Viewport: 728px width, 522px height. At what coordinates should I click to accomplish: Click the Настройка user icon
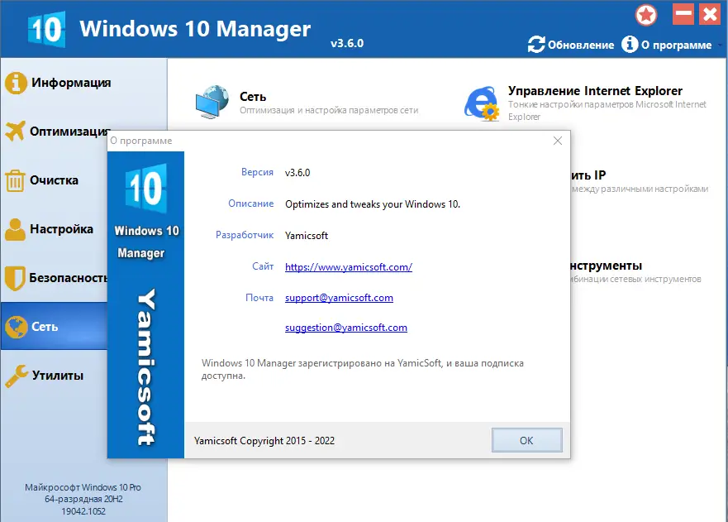[16, 229]
